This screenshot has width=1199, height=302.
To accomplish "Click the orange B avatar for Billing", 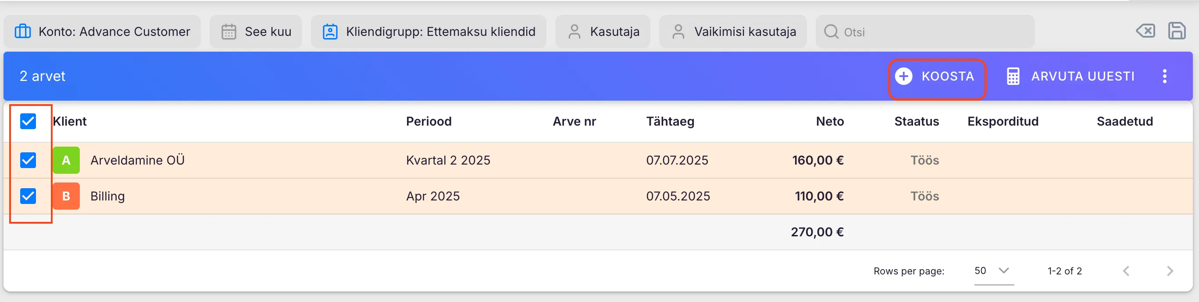I will pos(66,196).
